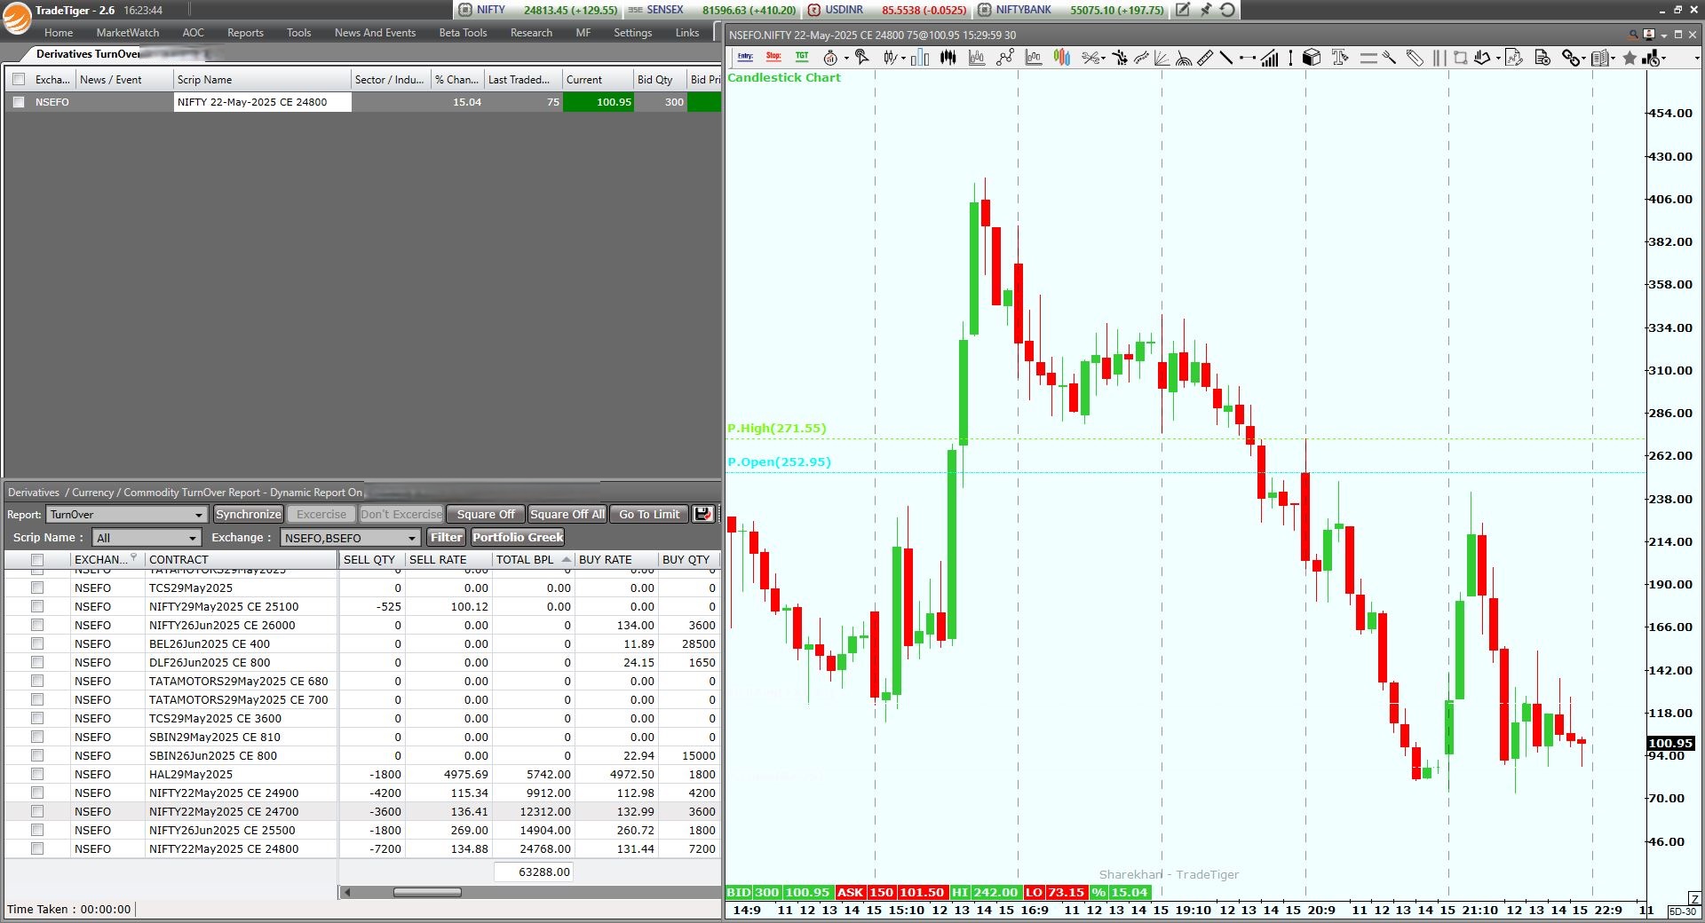Check the NIFTY26Jun2025 CE 25500 row checkbox

coord(37,830)
